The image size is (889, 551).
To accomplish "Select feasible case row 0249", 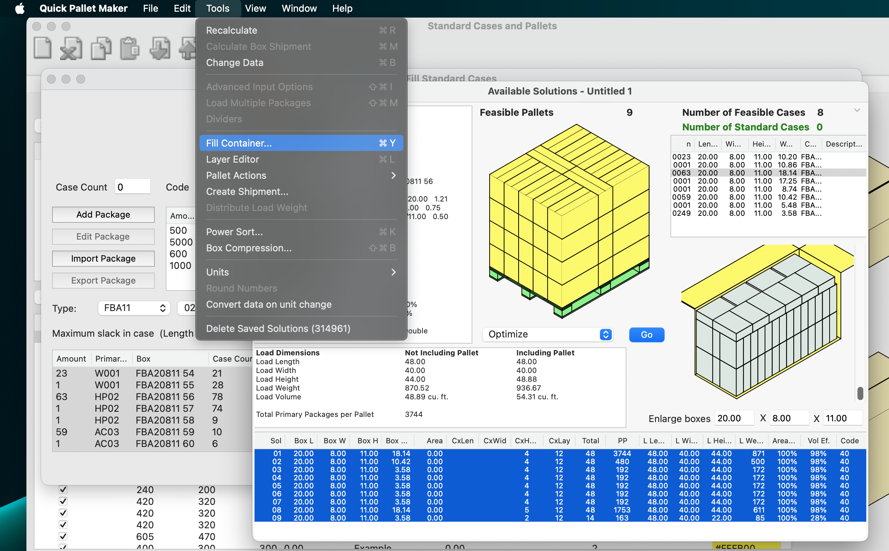I will [x=768, y=213].
